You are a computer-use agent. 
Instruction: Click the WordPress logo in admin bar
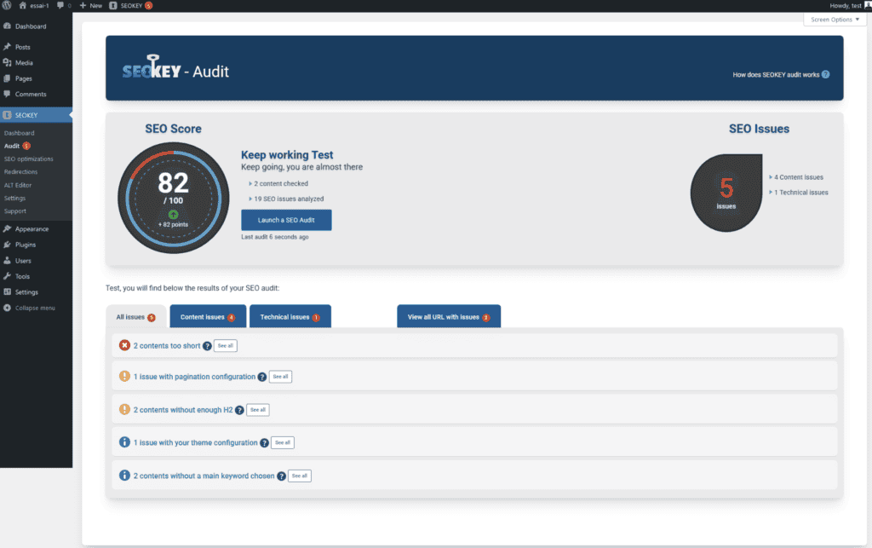pyautogui.click(x=7, y=5)
